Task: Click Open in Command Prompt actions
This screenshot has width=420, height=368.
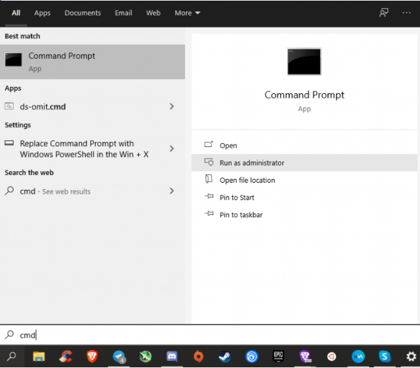Action: click(x=304, y=145)
